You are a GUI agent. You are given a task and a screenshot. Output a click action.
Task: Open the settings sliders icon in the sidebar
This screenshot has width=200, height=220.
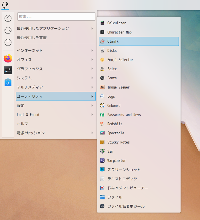(x=8, y=70)
